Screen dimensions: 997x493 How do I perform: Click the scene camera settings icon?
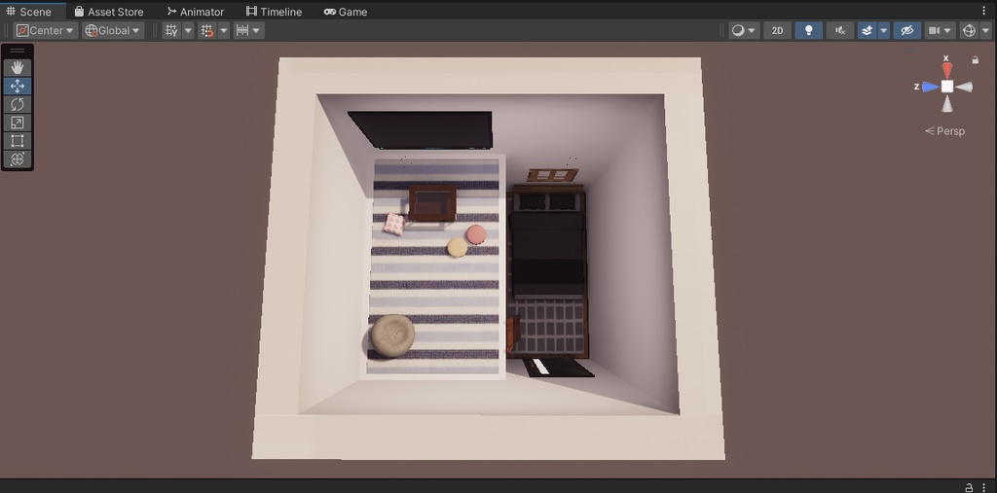point(934,30)
